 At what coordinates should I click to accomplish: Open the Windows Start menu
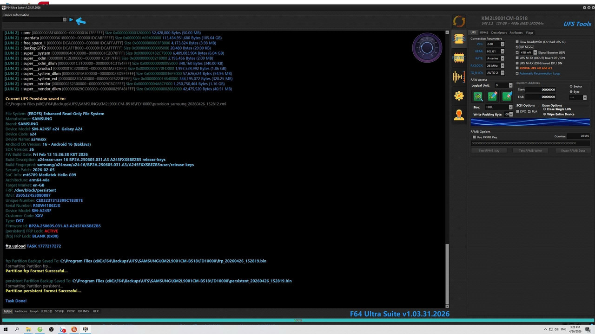pos(5,329)
